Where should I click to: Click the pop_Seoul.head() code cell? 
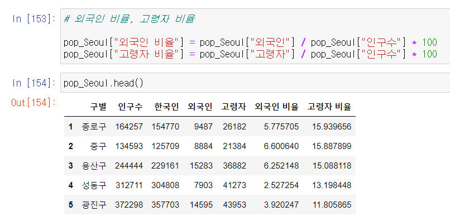click(255, 83)
